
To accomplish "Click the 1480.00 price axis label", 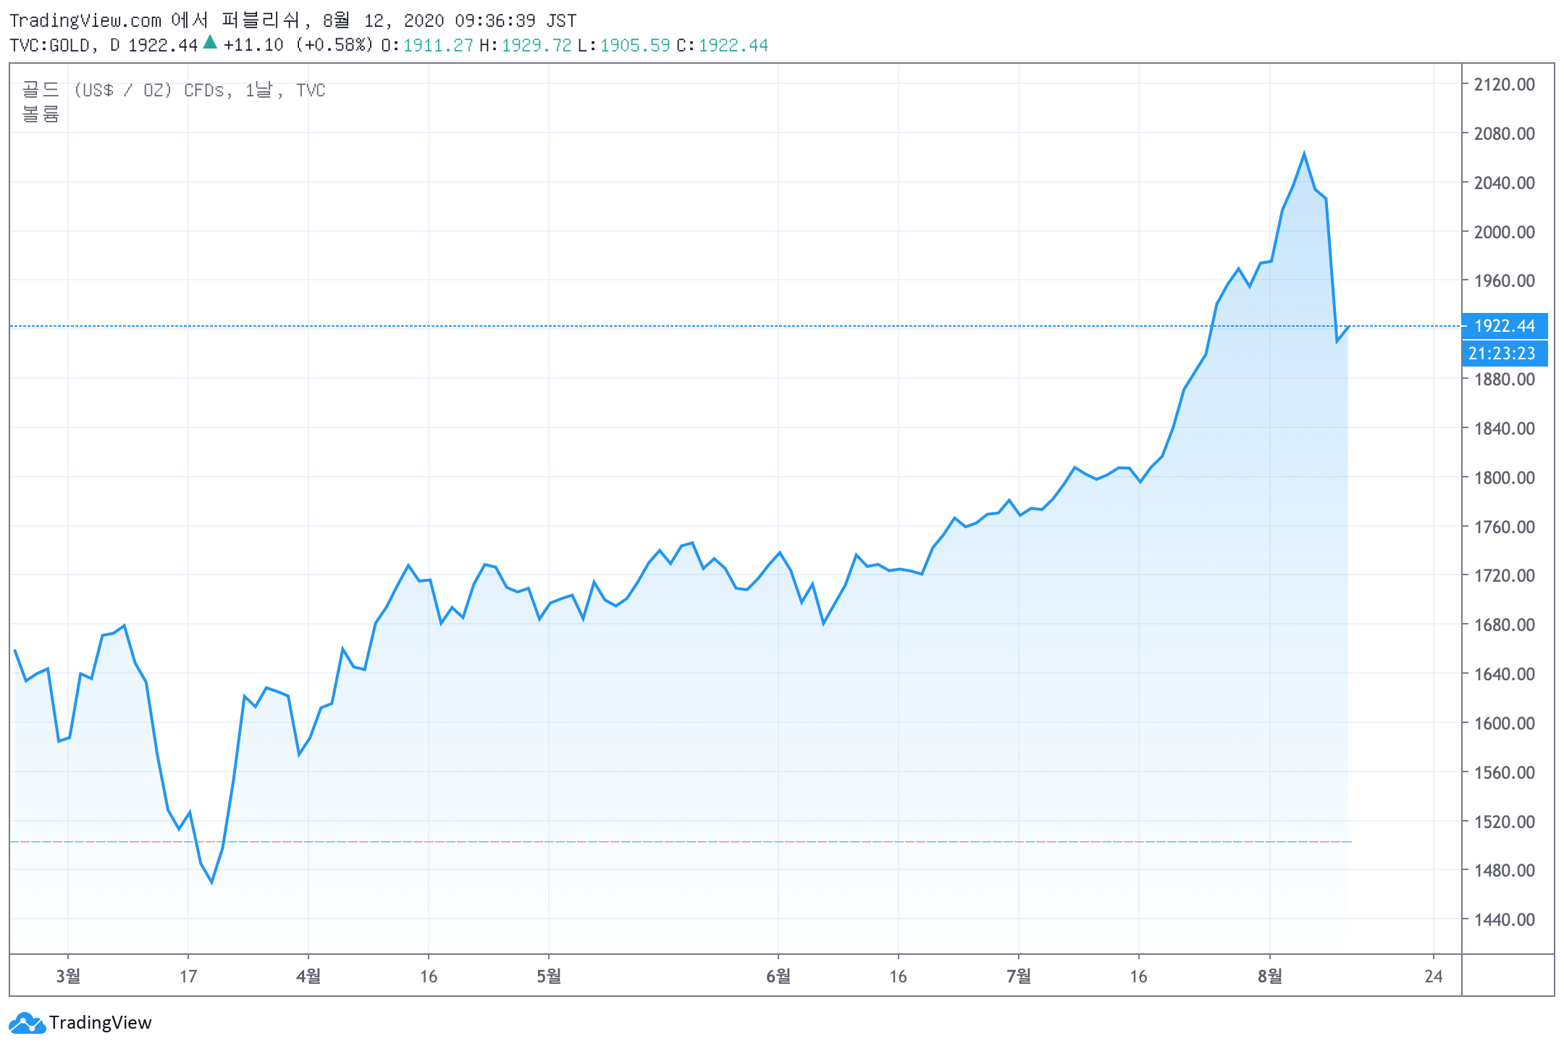I will tap(1505, 871).
